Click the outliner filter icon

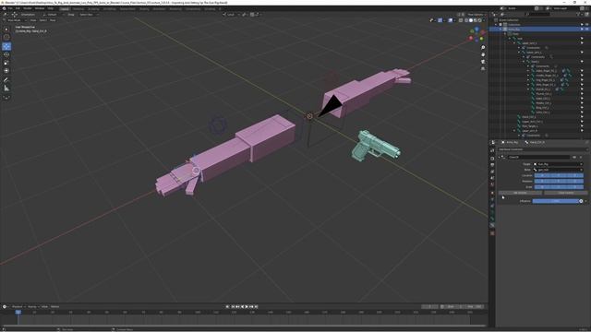tap(579, 15)
